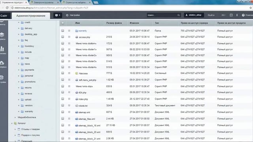The width and height of the screenshot is (253, 142).
Task: Click the pin panel icon in top bar
Action: pyautogui.click(x=237, y=15)
